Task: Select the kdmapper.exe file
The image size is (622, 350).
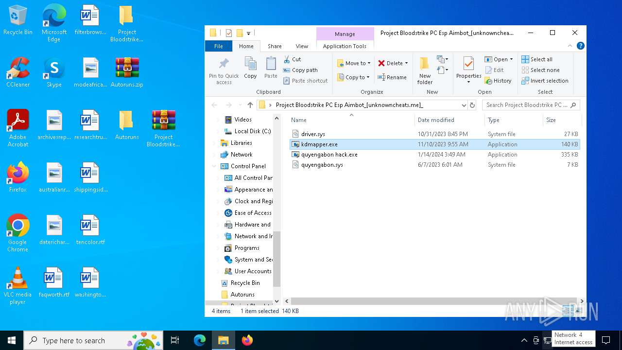Action: click(x=434, y=144)
